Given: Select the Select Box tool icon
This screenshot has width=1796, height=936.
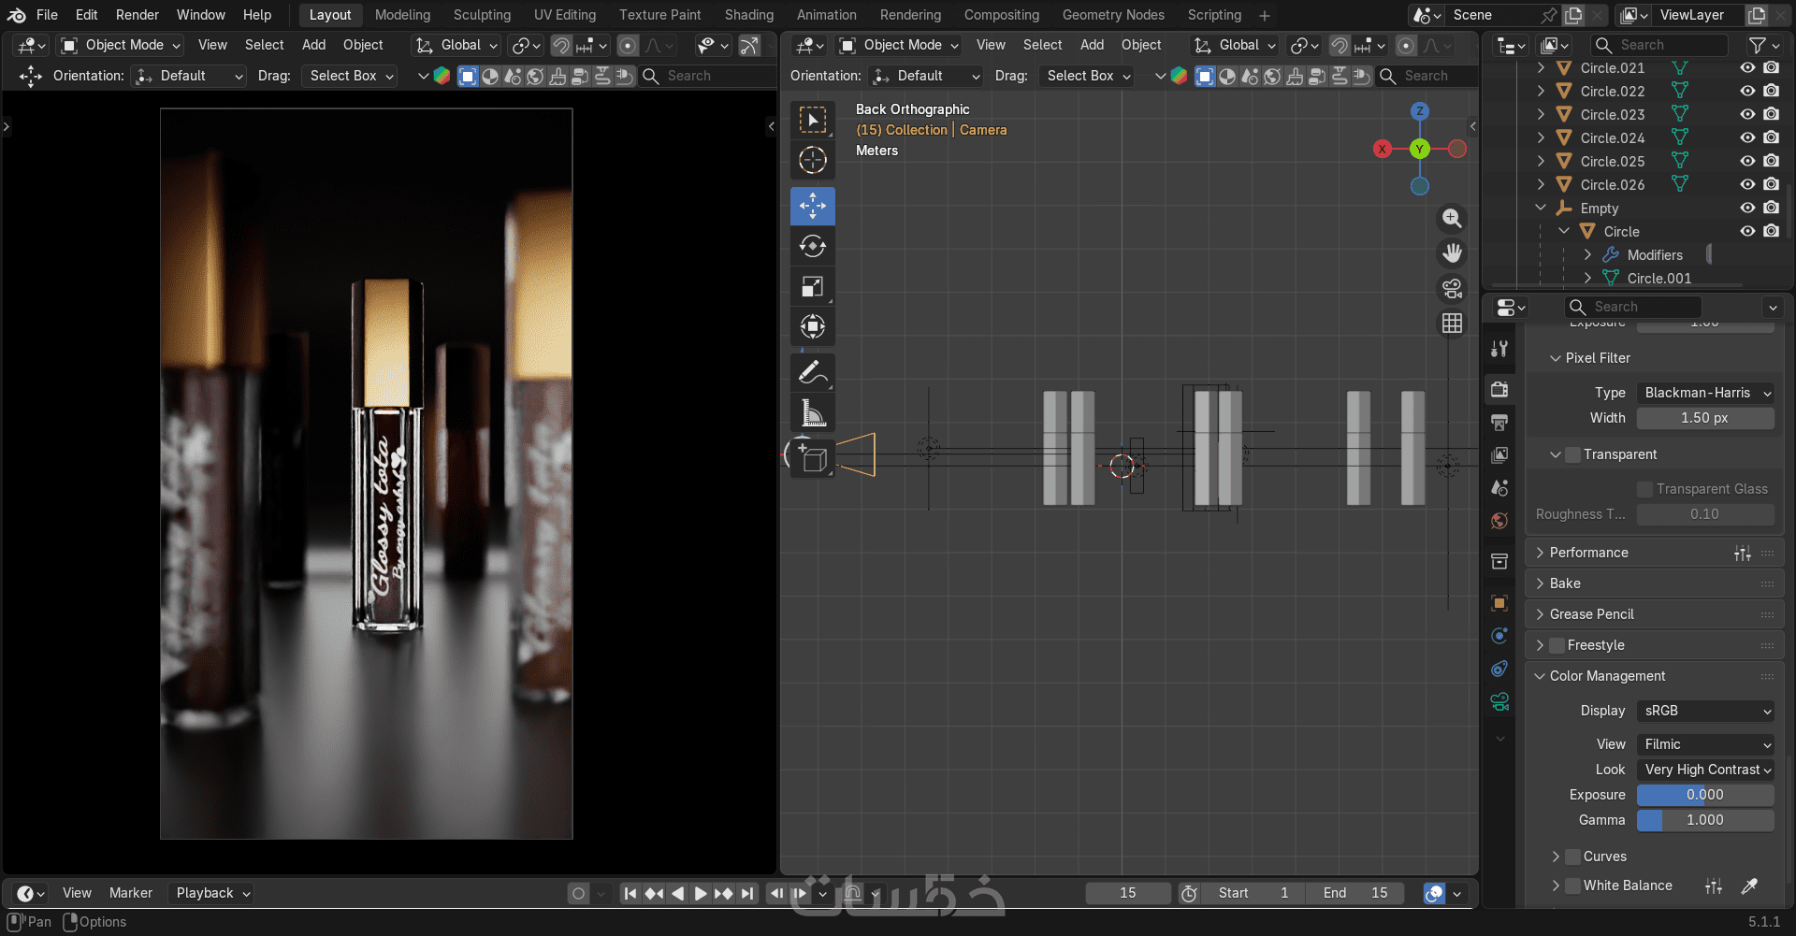Looking at the screenshot, I should (813, 121).
